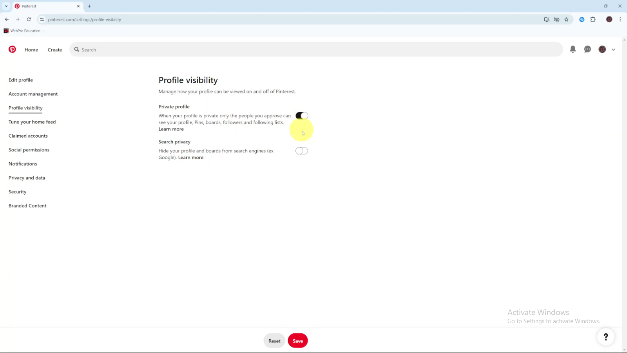Turn off the Private profile toggle
627x353 pixels.
click(302, 116)
